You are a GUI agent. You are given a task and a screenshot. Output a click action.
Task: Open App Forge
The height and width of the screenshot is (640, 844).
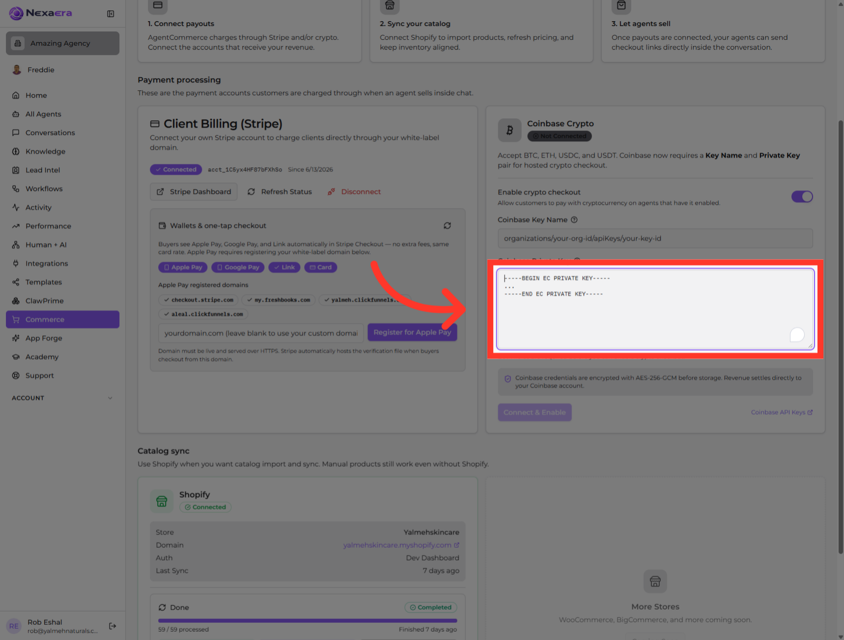point(62,338)
